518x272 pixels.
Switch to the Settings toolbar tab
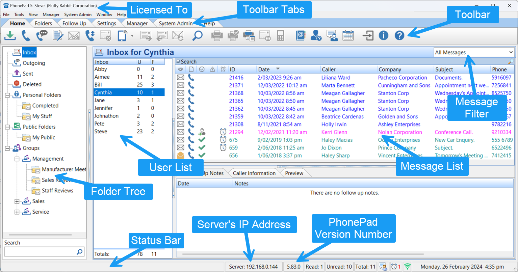click(107, 23)
